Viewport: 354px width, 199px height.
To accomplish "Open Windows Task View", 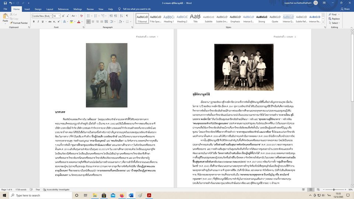I will 85,195.
